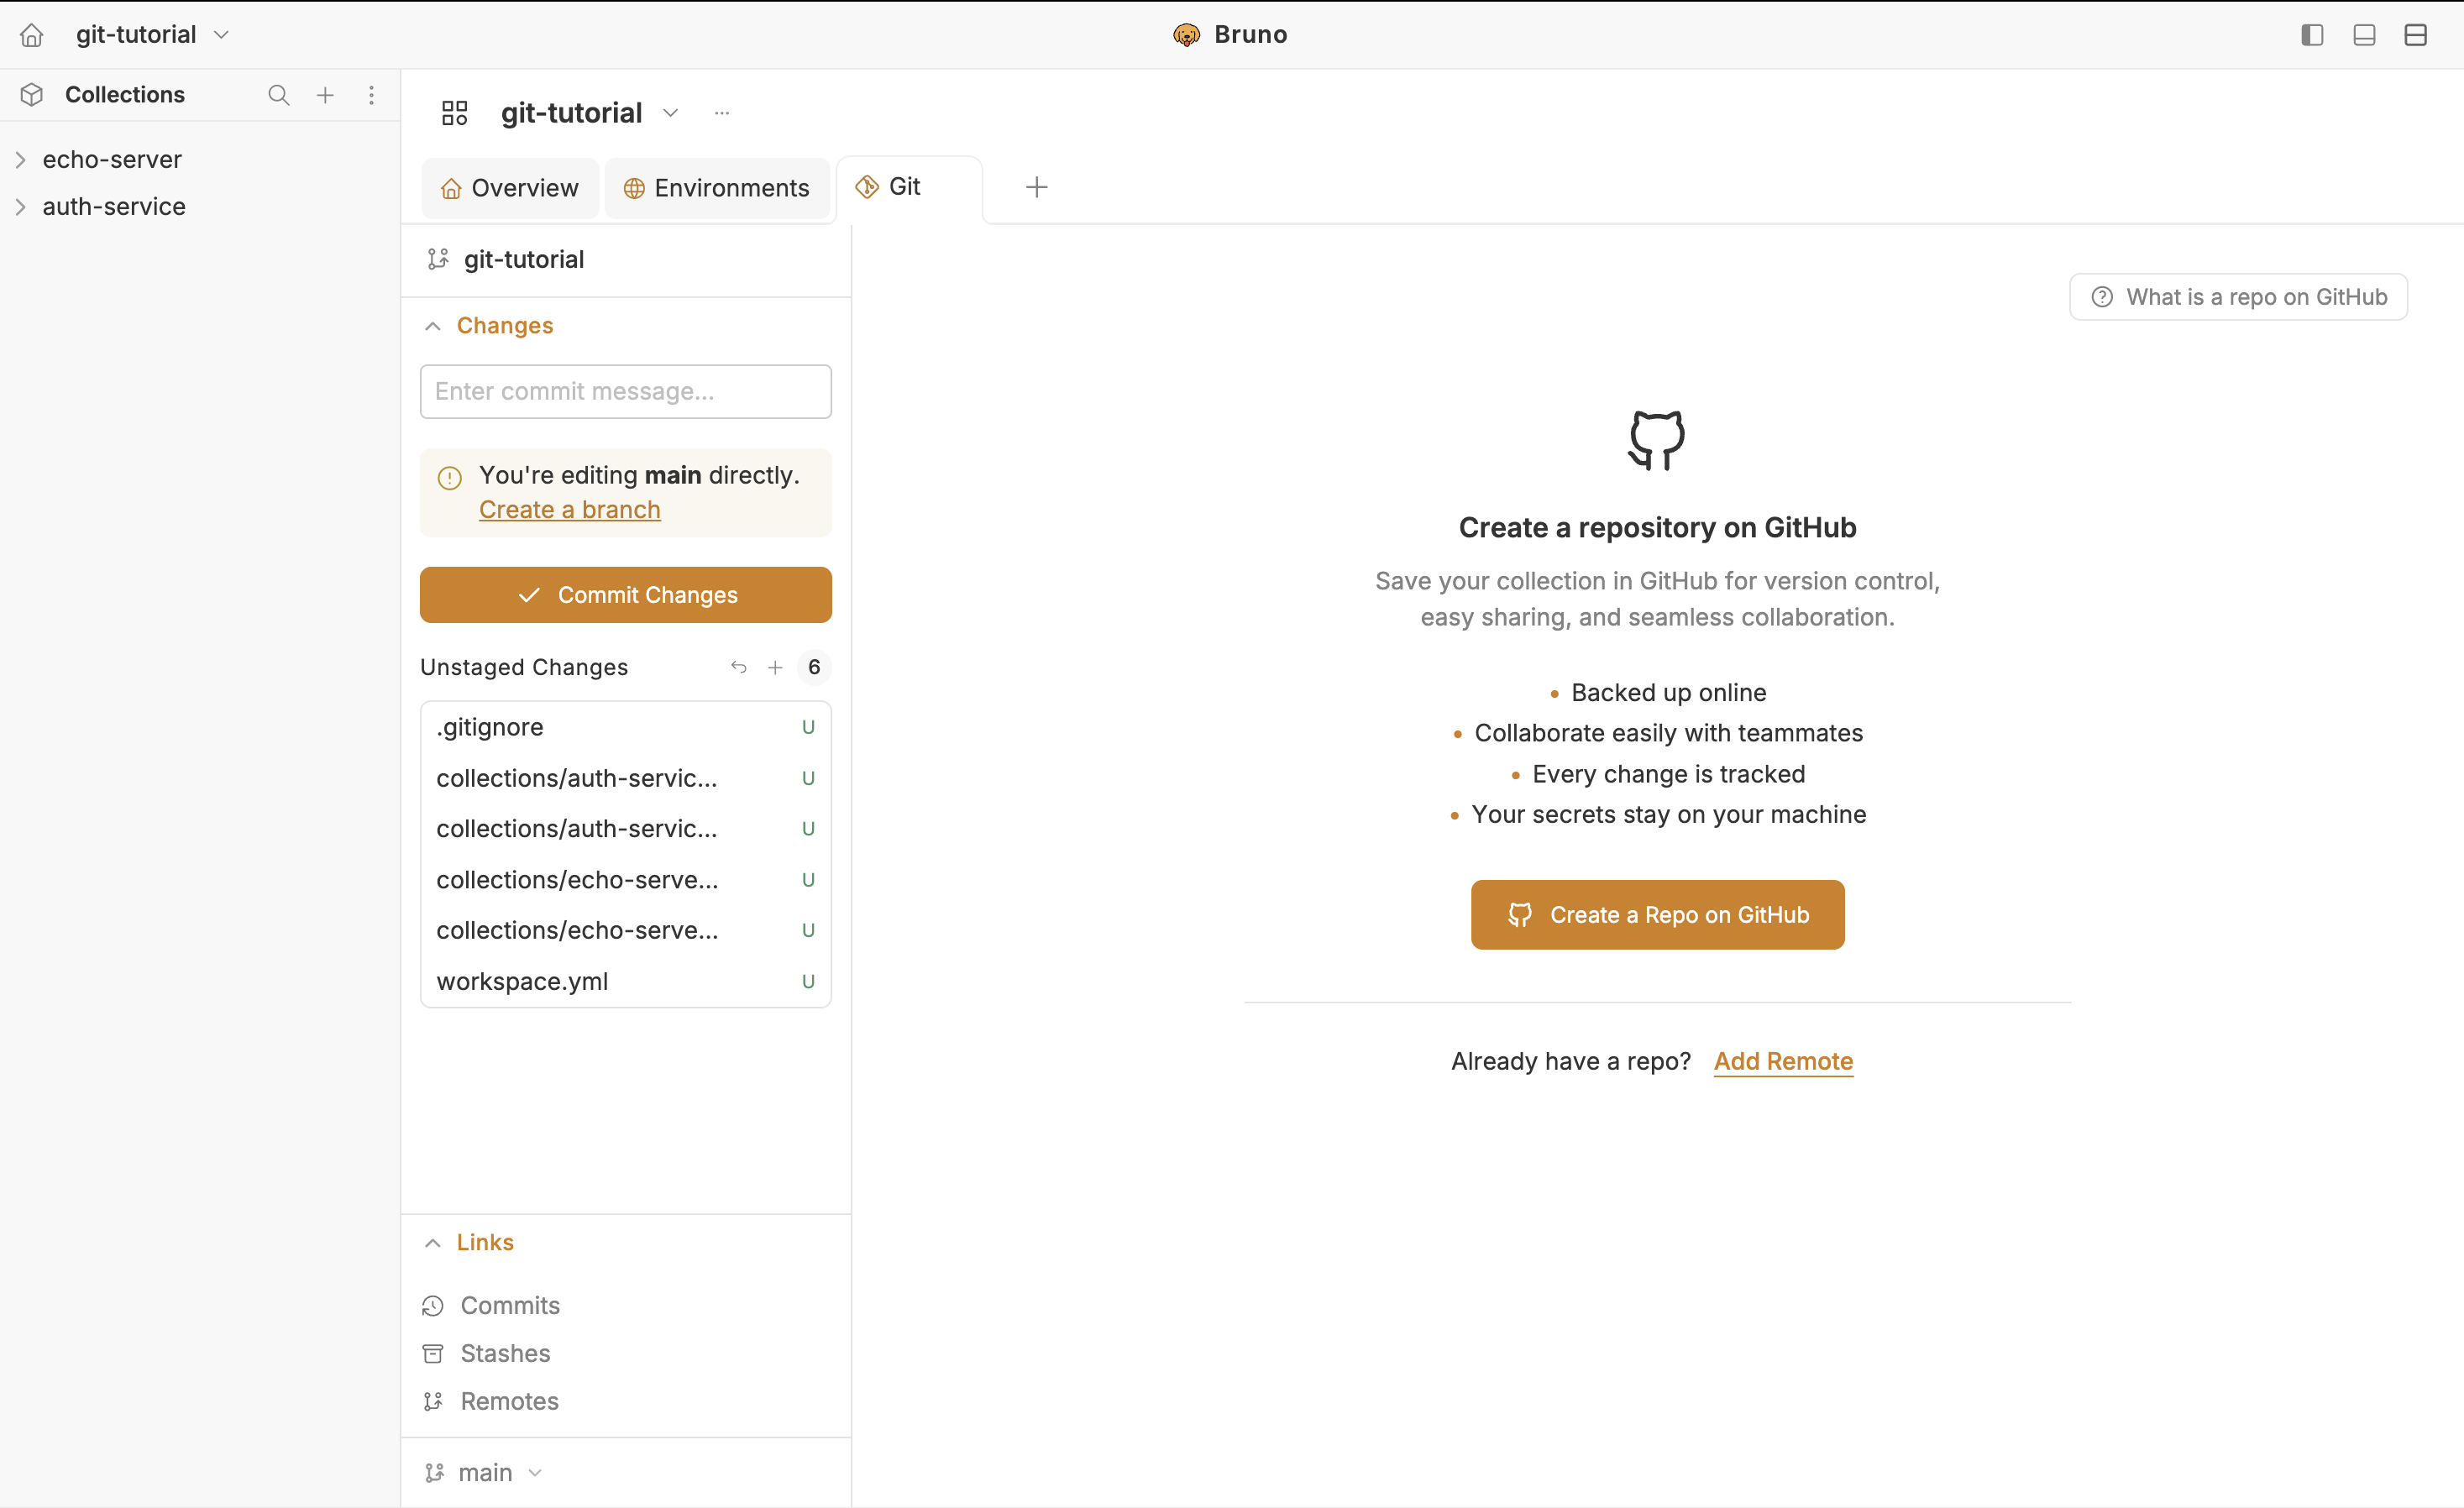2464x1508 pixels.
Task: Click the Bruno dog logo in title bar
Action: (x=1186, y=35)
